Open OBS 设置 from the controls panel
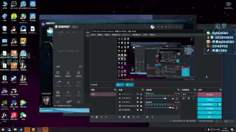 click(x=209, y=113)
